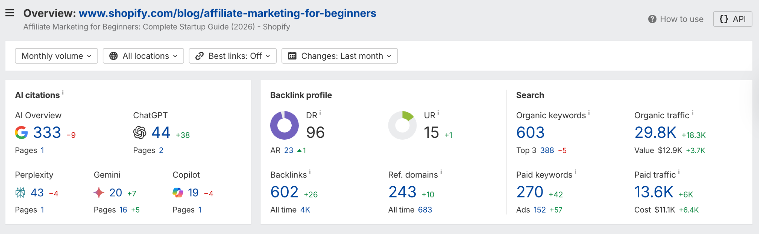Click the Copilot logo icon
This screenshot has height=234, width=759.
[x=178, y=192]
